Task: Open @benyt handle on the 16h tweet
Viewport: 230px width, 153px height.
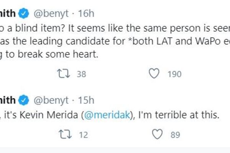Action: coord(52,14)
